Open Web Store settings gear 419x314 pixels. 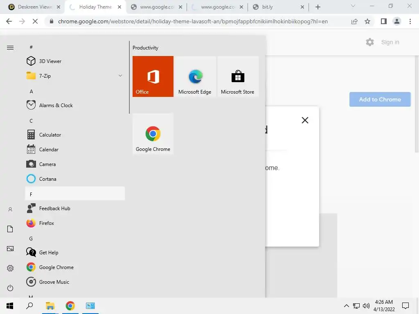(x=370, y=42)
